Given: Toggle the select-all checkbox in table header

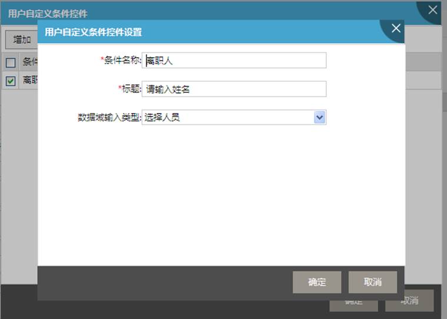Looking at the screenshot, I should [11, 62].
